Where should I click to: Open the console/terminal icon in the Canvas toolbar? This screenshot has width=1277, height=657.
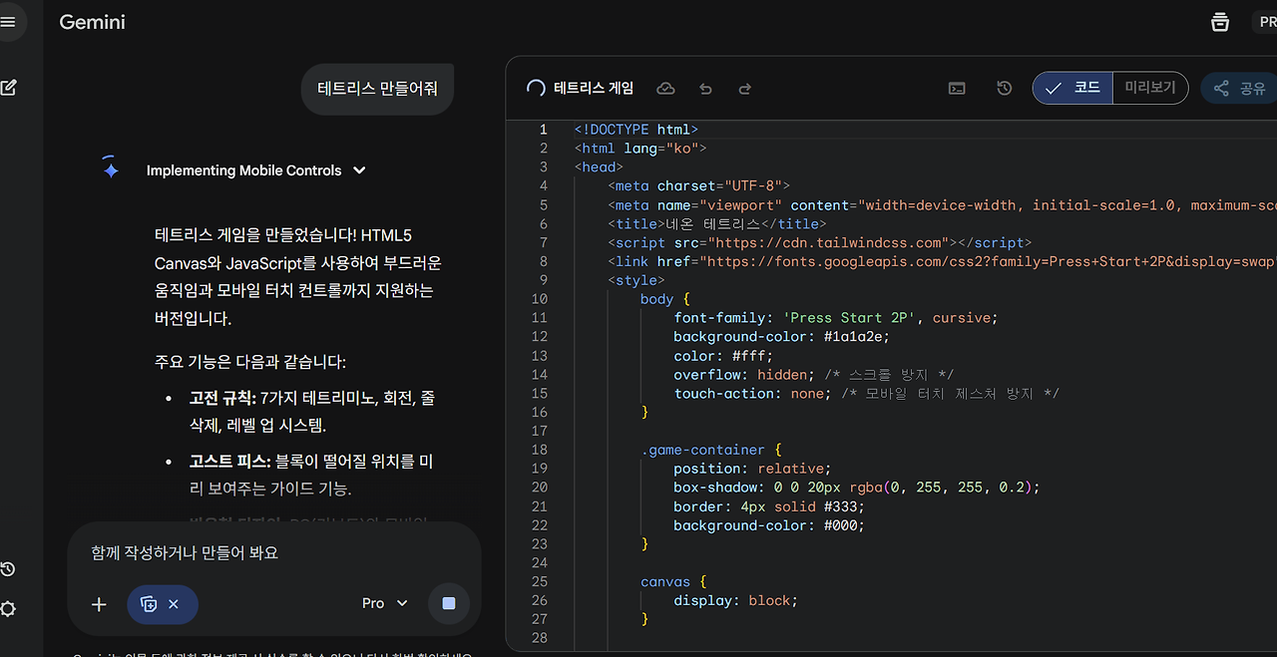pos(957,88)
